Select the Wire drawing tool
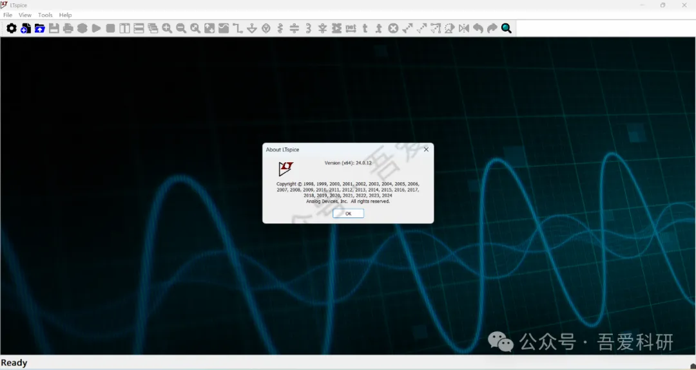The image size is (696, 370). click(x=238, y=28)
